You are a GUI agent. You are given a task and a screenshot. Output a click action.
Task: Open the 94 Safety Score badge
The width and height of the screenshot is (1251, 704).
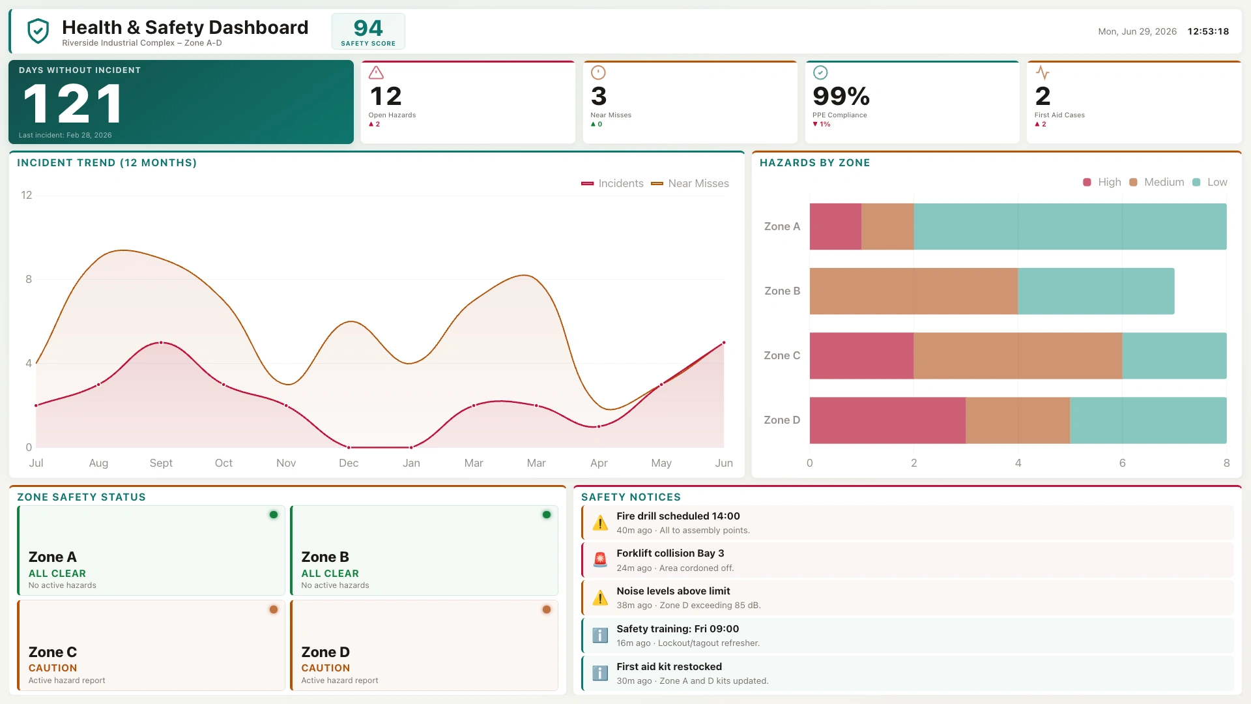[x=368, y=31]
